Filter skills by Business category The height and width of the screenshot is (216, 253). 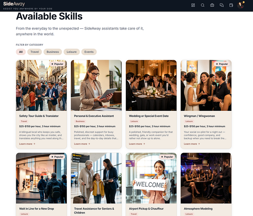click(52, 52)
